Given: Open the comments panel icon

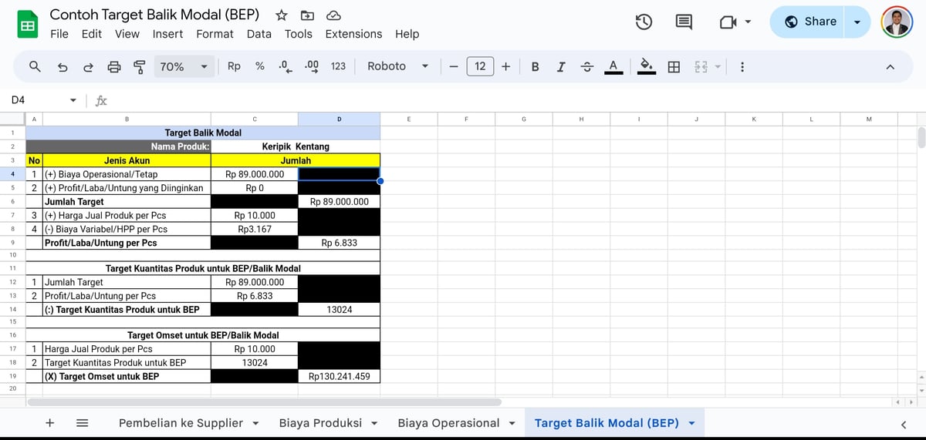Looking at the screenshot, I should click(684, 22).
